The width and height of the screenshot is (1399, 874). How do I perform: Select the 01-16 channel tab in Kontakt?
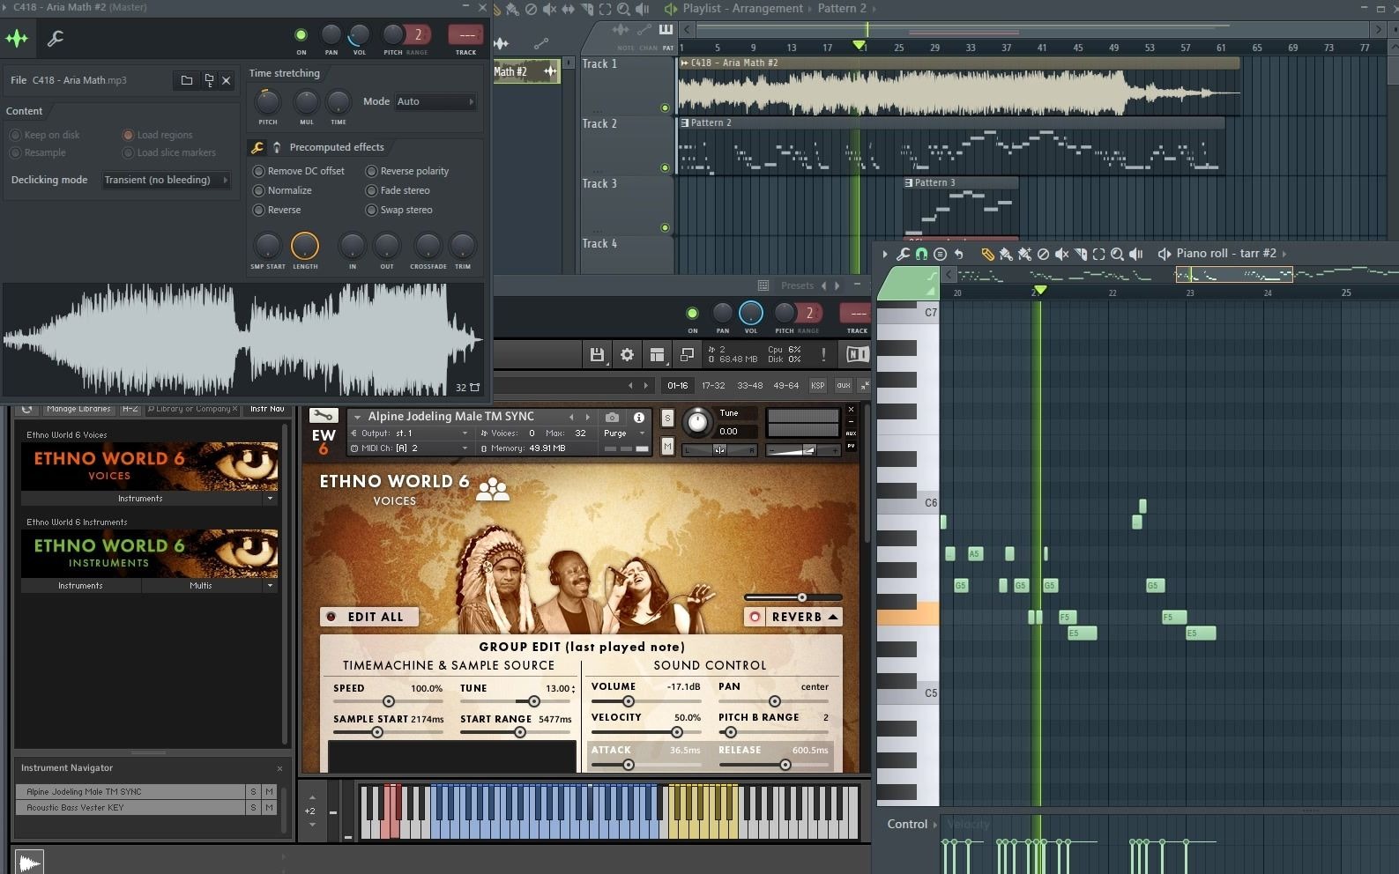click(x=678, y=386)
